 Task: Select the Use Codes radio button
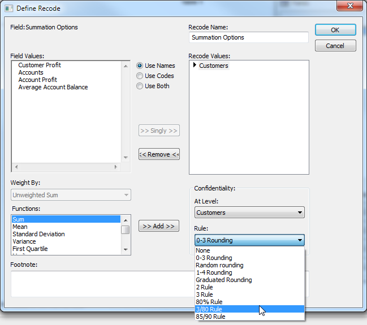(140, 76)
